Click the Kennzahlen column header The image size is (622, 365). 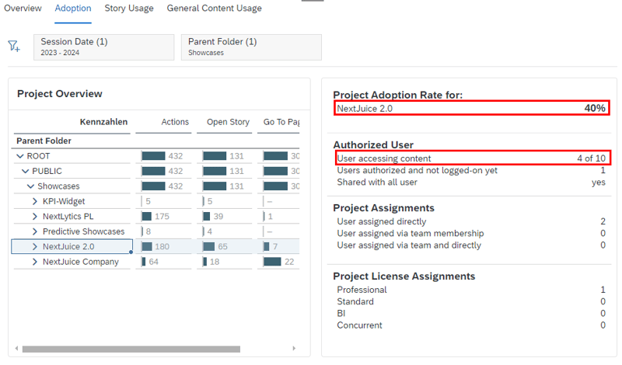103,122
